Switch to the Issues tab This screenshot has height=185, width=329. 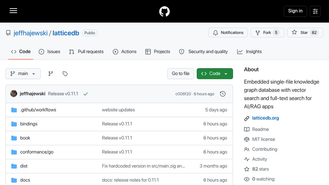(49, 52)
